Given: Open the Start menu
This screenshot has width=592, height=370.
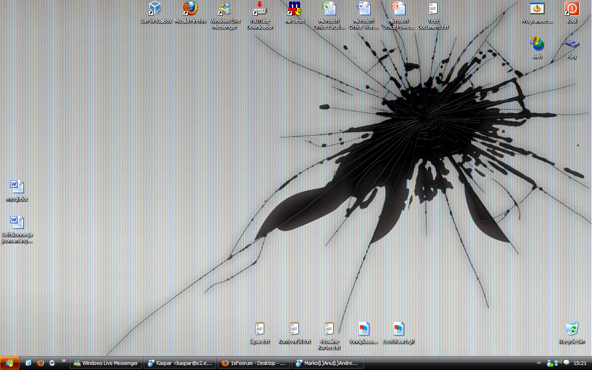Looking at the screenshot, I should (10, 363).
